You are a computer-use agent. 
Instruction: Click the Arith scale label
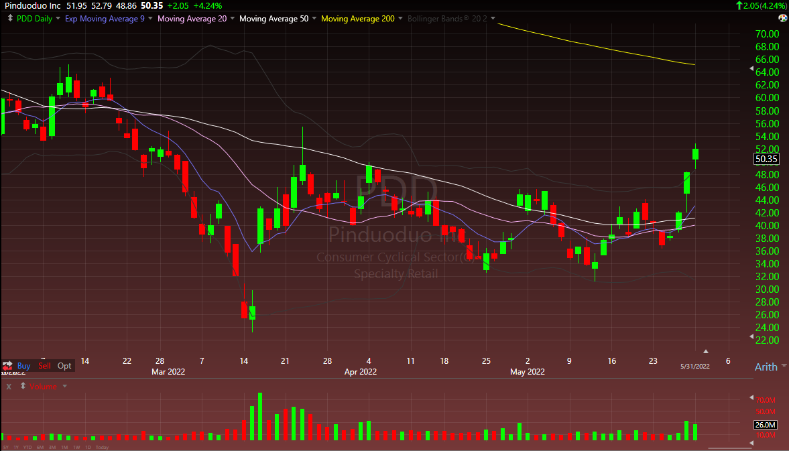coord(766,367)
